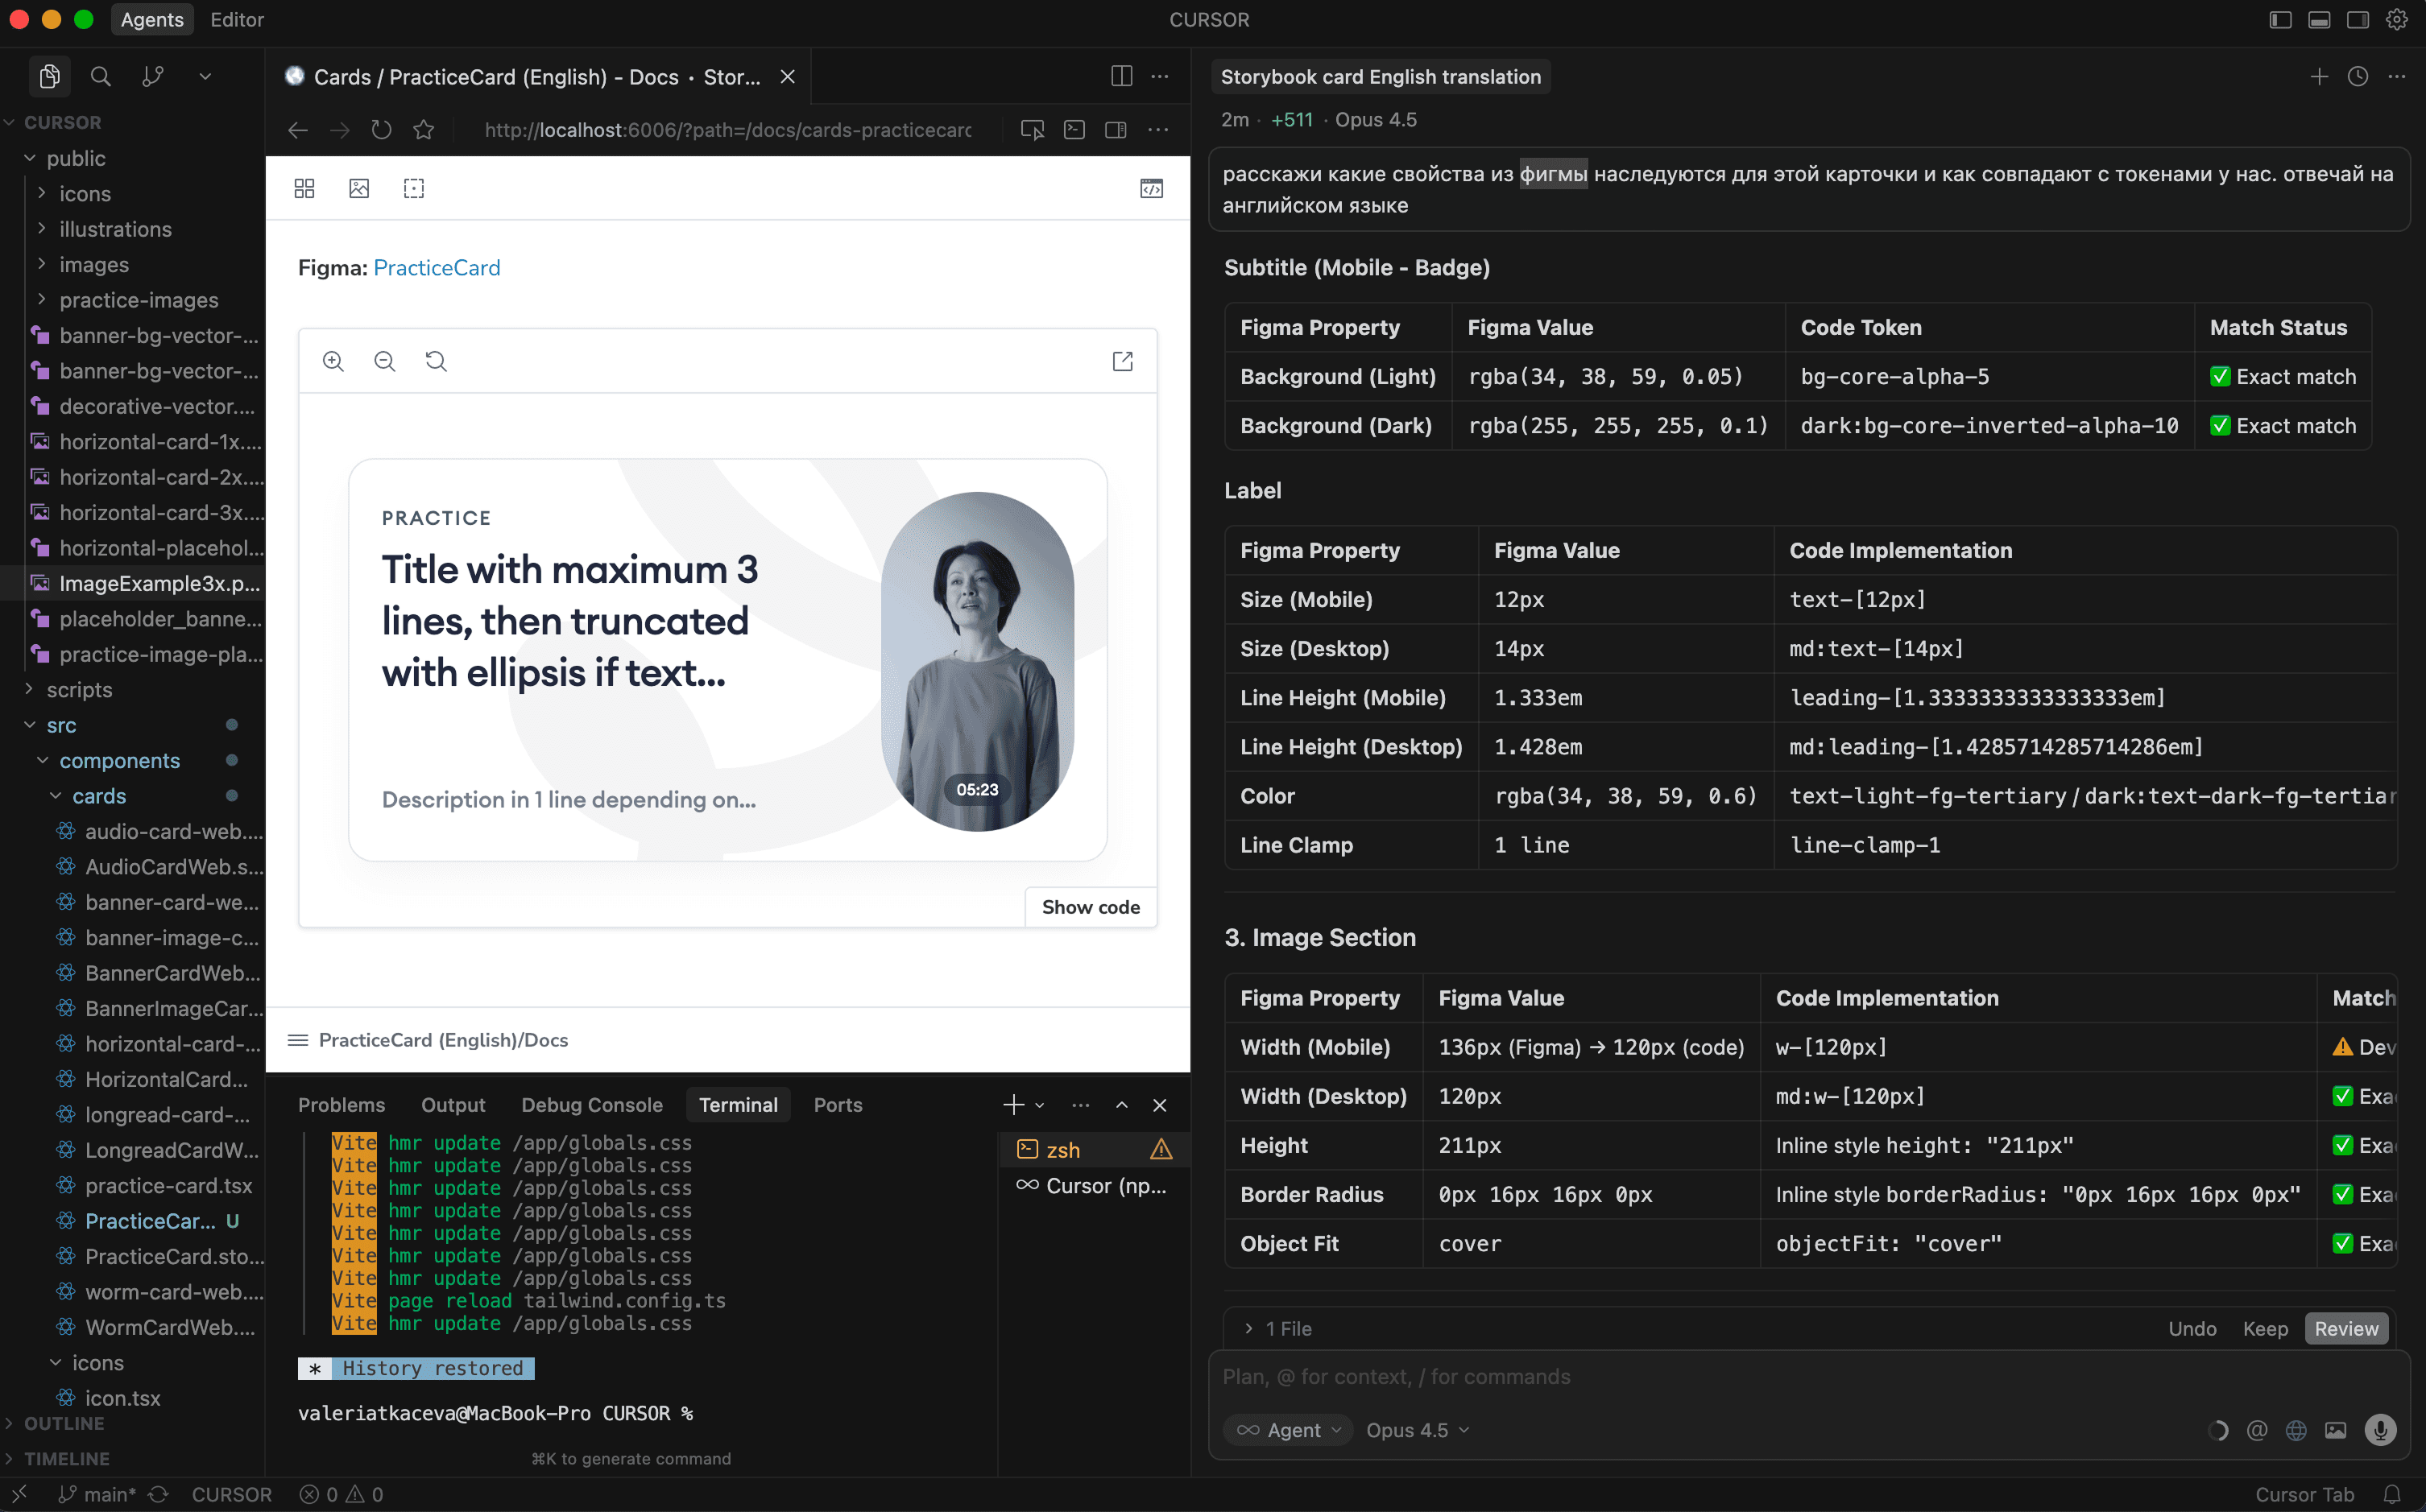The image size is (2426, 1512).
Task: Focus the chat prompt input field
Action: [x=1701, y=1376]
